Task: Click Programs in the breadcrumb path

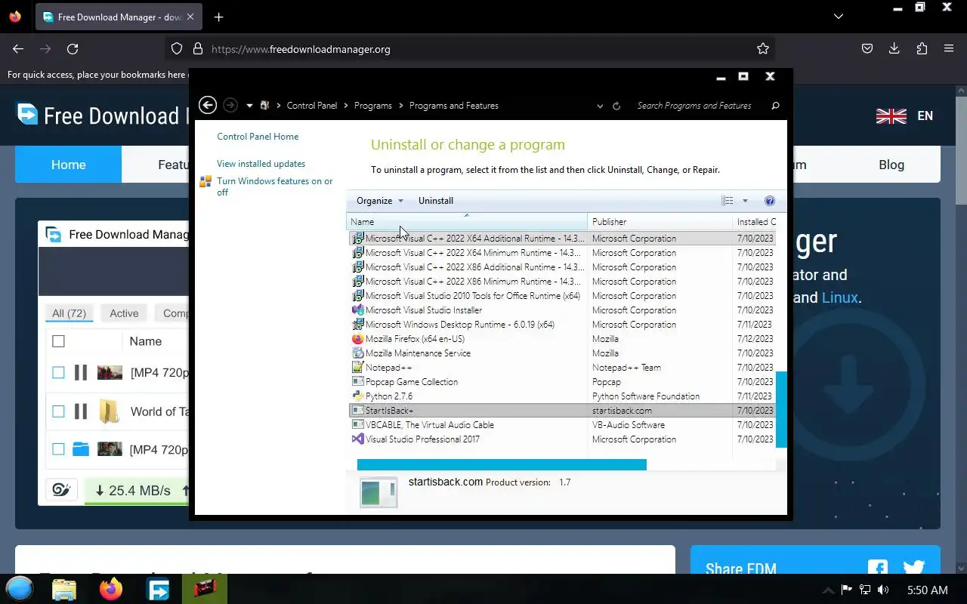Action: [373, 106]
